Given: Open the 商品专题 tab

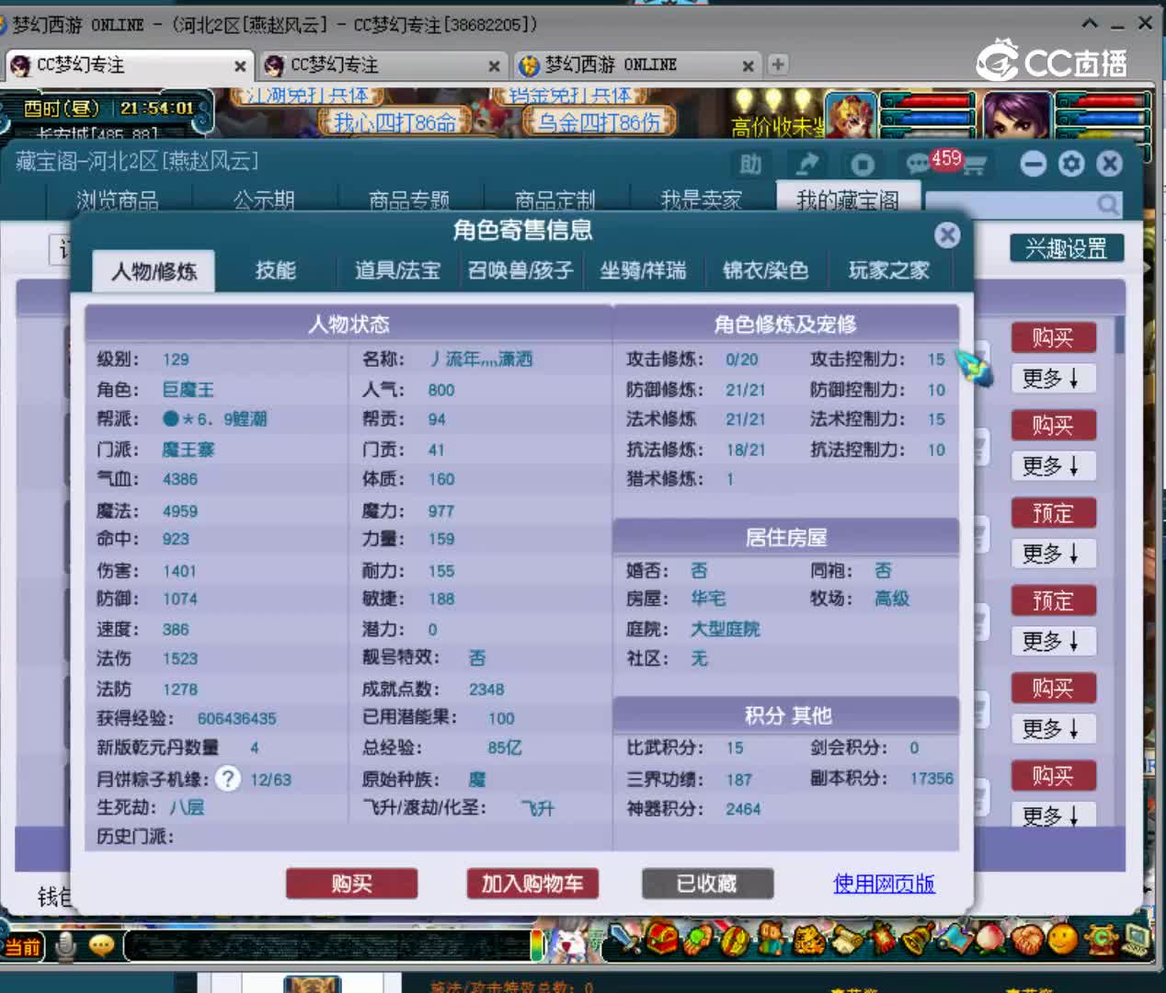Looking at the screenshot, I should [409, 200].
